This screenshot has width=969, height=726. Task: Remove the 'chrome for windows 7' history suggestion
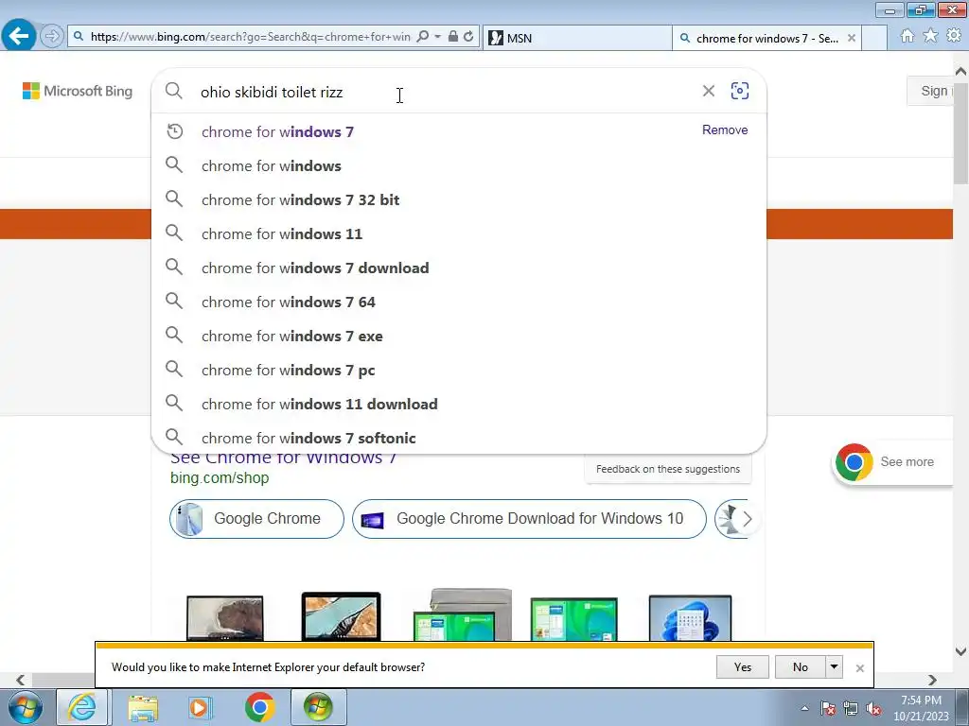pyautogui.click(x=725, y=130)
